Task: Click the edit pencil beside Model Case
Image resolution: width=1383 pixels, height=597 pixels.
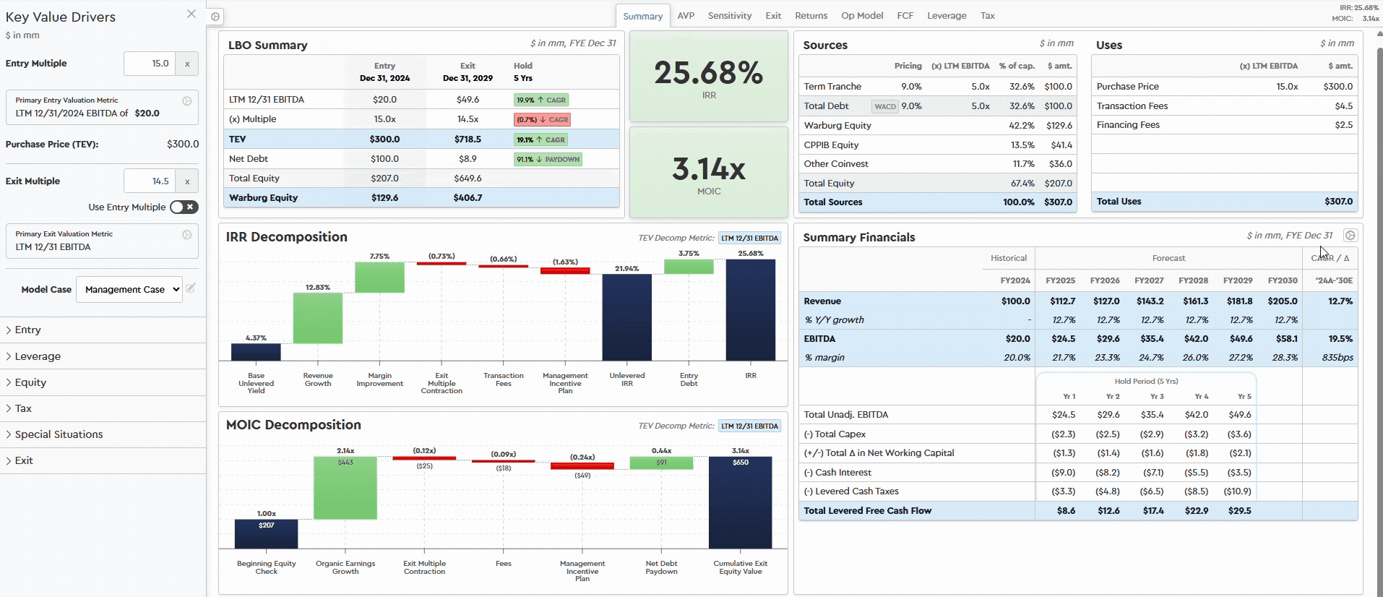Action: 191,288
